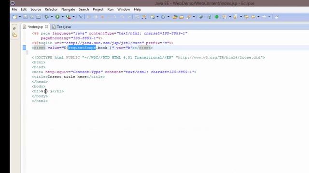This screenshot has height=173, width=309.
Task: Click the last icon on the toolbar
Action: pos(277,17)
